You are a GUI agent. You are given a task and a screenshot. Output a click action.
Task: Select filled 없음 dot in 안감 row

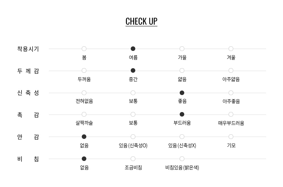(84, 137)
